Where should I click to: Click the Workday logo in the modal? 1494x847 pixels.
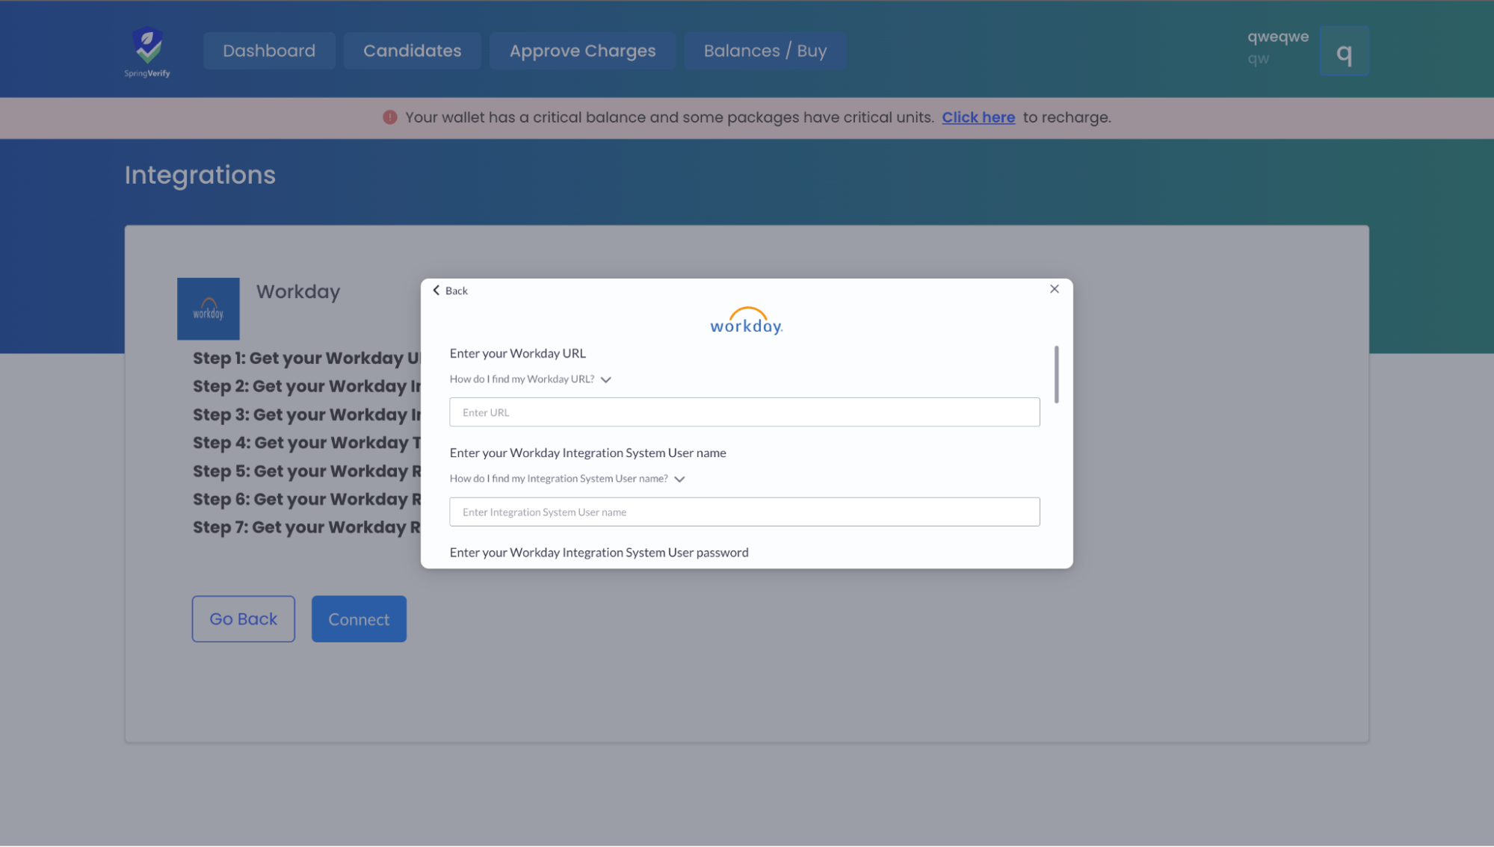click(x=746, y=321)
